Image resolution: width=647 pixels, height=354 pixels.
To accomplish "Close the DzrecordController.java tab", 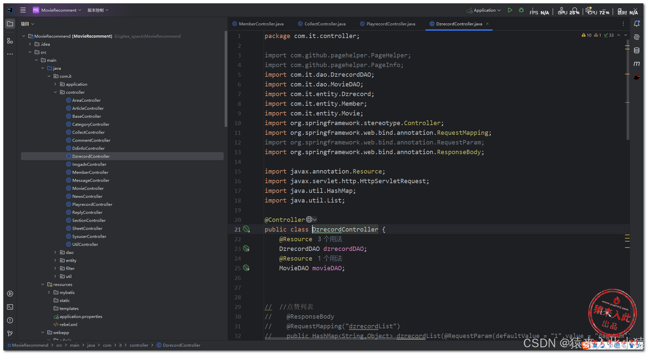I will 487,24.
